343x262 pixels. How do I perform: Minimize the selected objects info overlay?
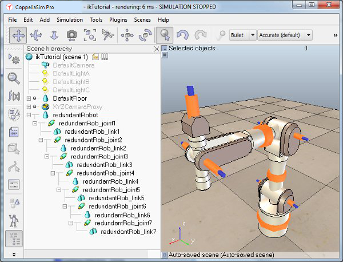(x=165, y=49)
